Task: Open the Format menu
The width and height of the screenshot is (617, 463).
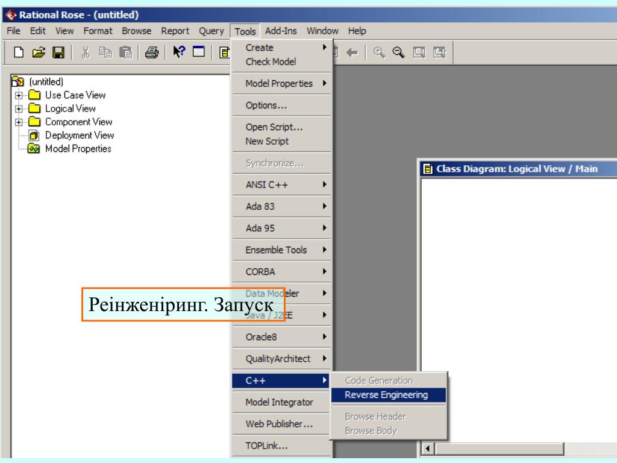Action: point(98,31)
